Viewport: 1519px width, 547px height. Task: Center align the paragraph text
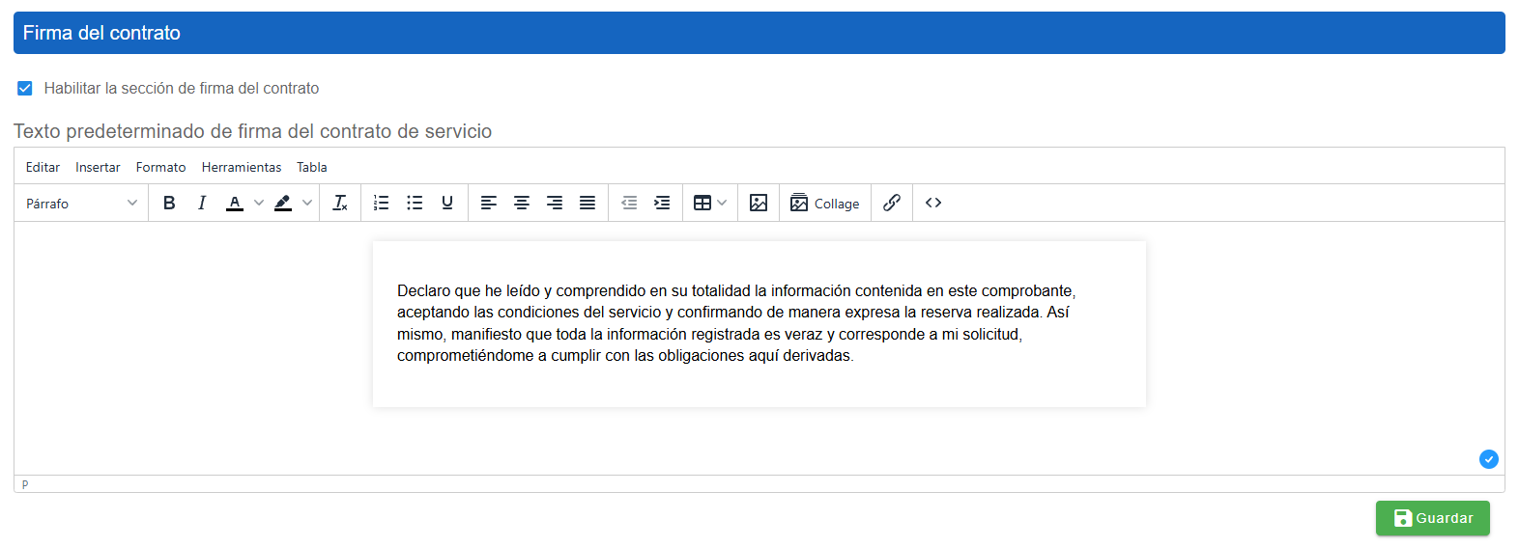(522, 203)
